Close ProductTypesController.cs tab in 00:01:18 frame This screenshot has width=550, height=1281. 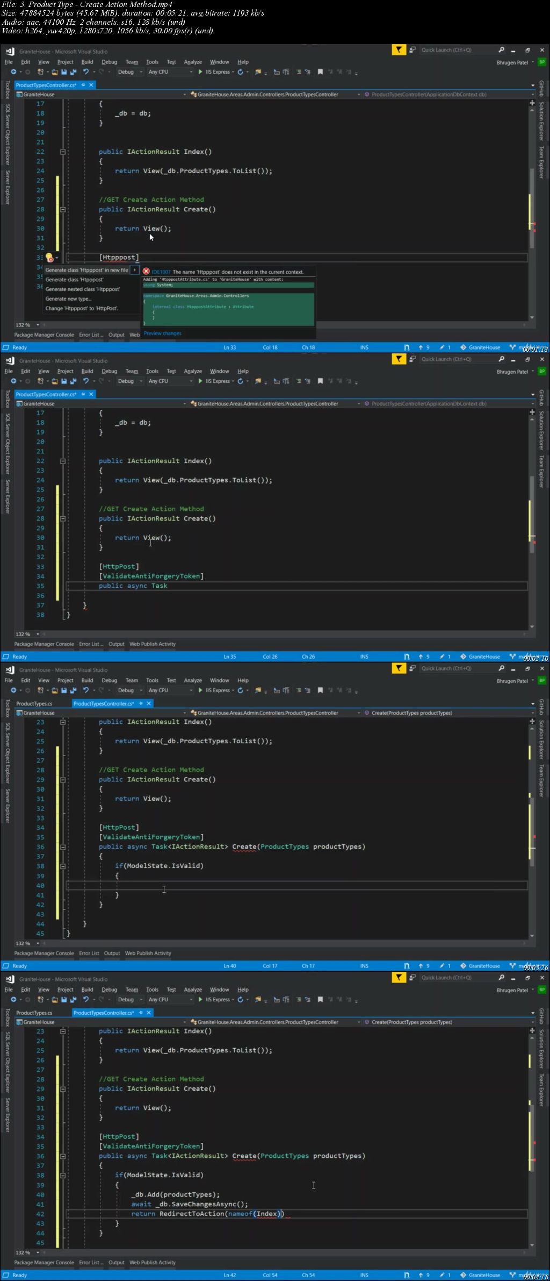(x=91, y=85)
